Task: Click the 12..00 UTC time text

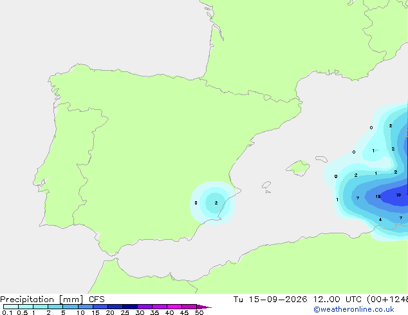Action: pyautogui.click(x=337, y=300)
